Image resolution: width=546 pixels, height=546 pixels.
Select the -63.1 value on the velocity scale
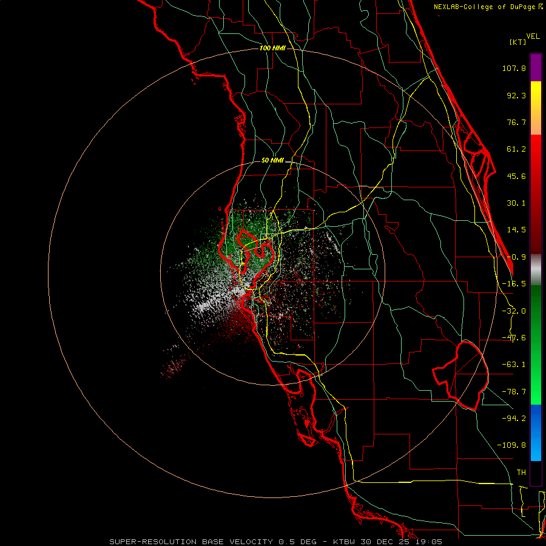[514, 365]
